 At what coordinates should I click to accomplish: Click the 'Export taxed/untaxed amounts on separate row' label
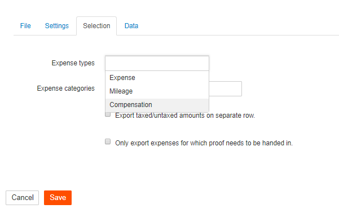pos(185,116)
